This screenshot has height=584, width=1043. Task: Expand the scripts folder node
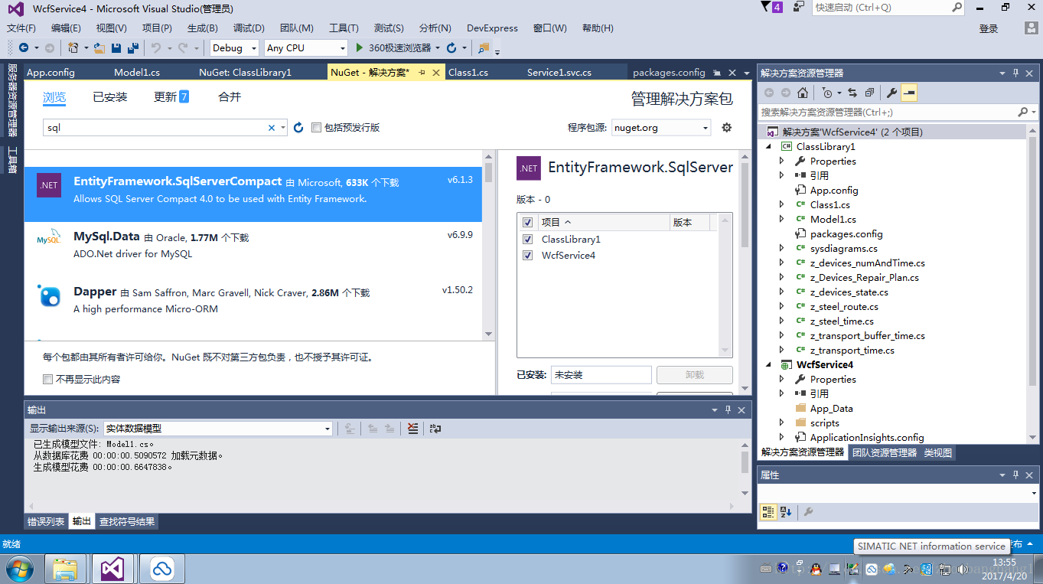point(781,423)
